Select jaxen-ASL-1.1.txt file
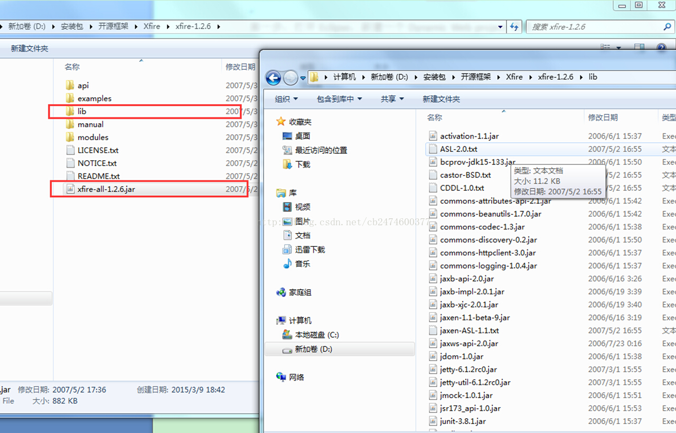This screenshot has height=433, width=676. tap(469, 330)
